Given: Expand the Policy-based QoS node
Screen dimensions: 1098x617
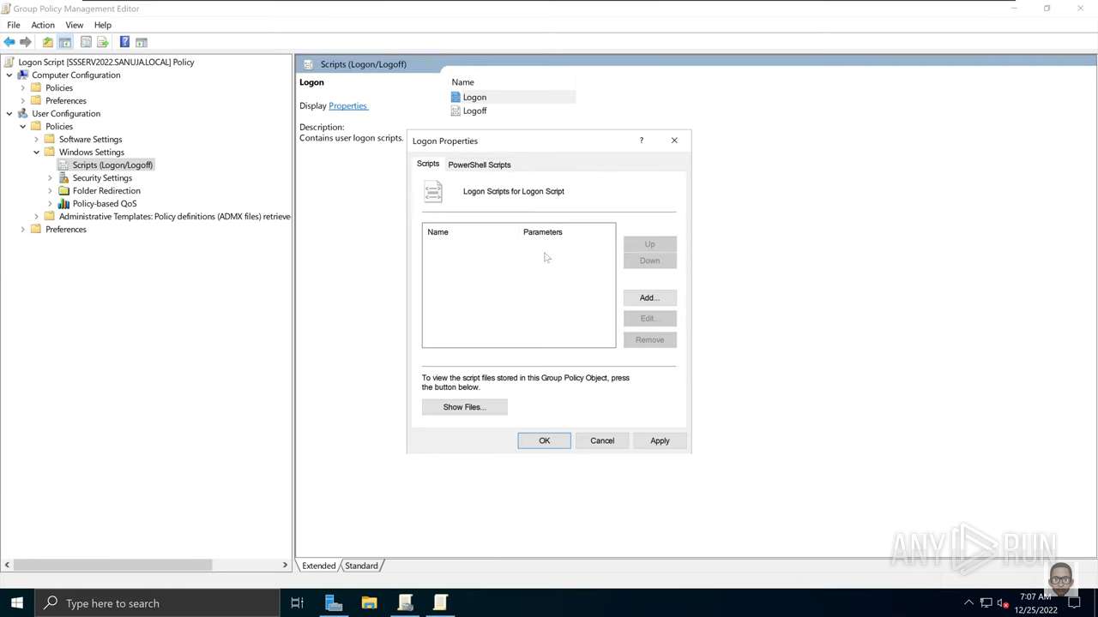Looking at the screenshot, I should (x=51, y=203).
